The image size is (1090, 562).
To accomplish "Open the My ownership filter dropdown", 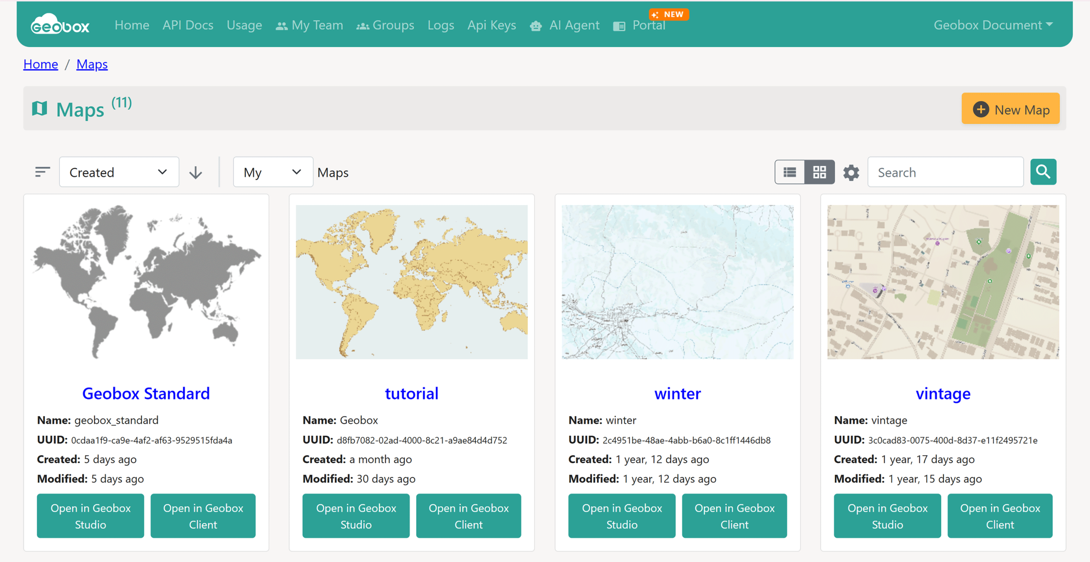I will [273, 172].
